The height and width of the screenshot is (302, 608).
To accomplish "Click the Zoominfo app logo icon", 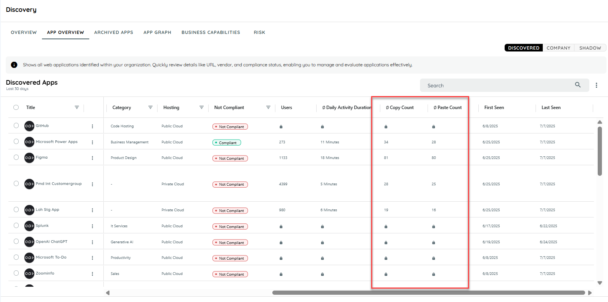I will [29, 273].
